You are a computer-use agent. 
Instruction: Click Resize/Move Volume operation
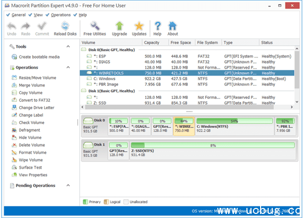point(37,78)
